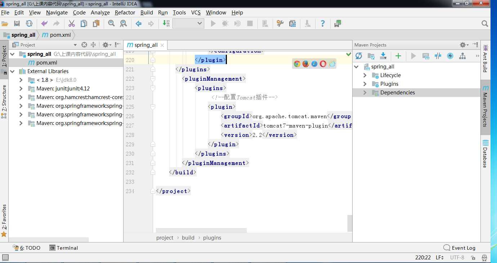Open the 6: TODO tool window
The height and width of the screenshot is (263, 497).
pyautogui.click(x=27, y=248)
